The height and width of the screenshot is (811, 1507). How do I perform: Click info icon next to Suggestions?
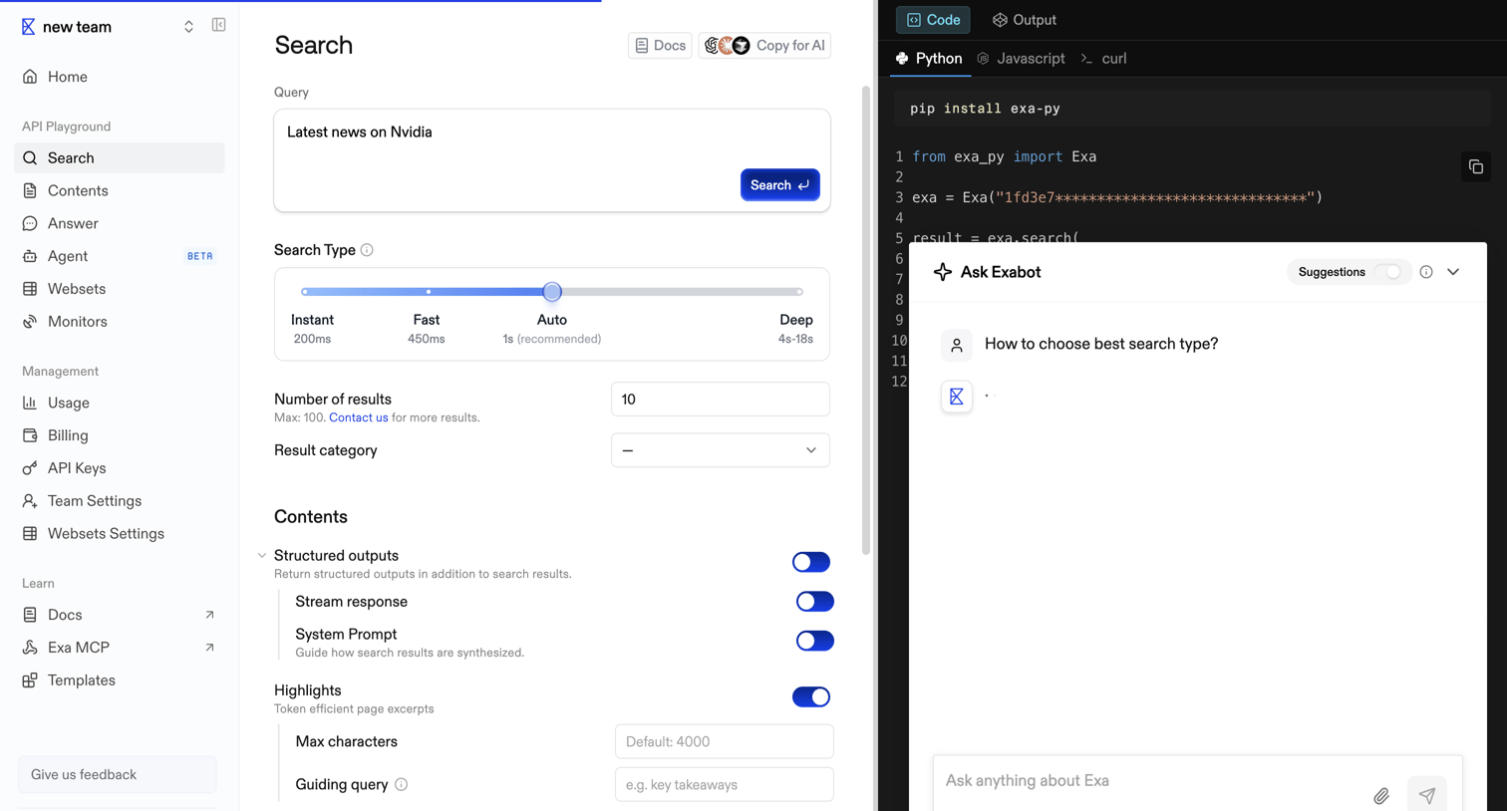coord(1426,272)
